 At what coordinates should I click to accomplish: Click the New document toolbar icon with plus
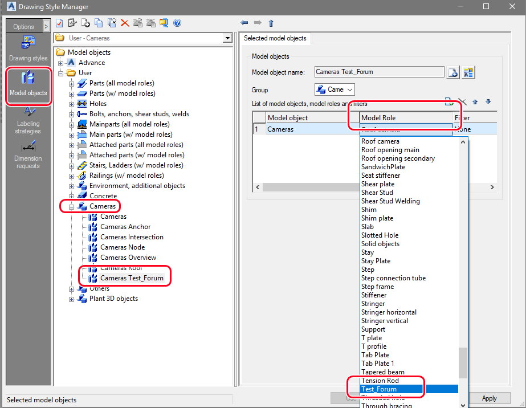pyautogui.click(x=85, y=23)
